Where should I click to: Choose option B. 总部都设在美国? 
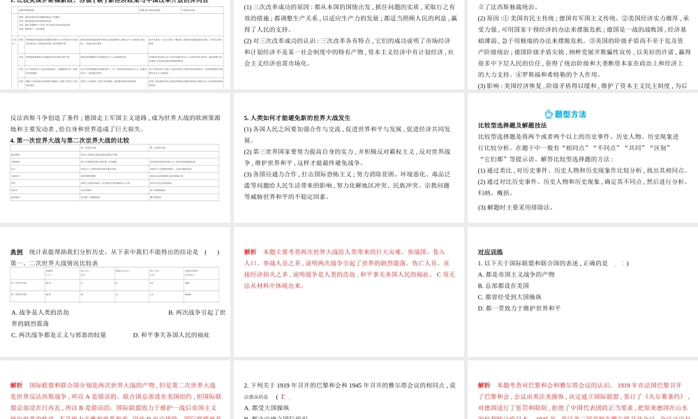point(503,286)
